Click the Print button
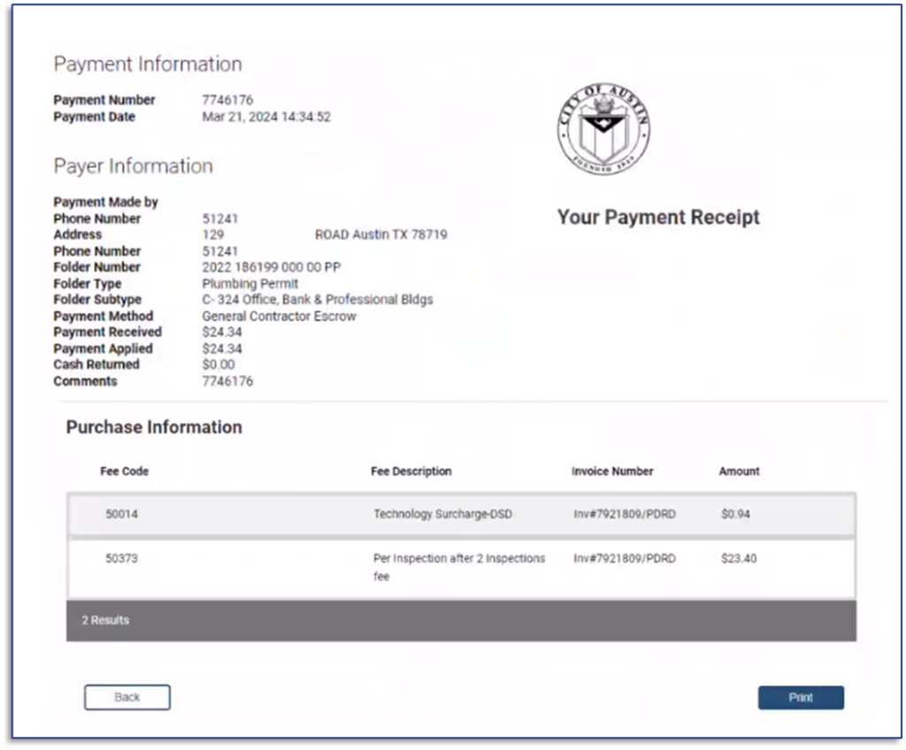The width and height of the screenshot is (906, 750). click(x=800, y=697)
